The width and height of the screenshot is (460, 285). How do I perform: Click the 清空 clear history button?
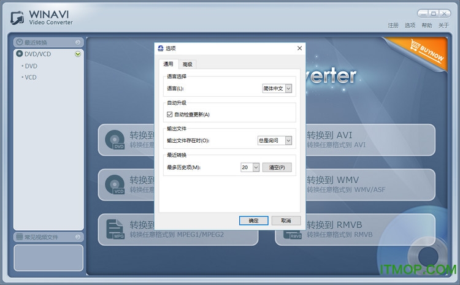point(277,167)
